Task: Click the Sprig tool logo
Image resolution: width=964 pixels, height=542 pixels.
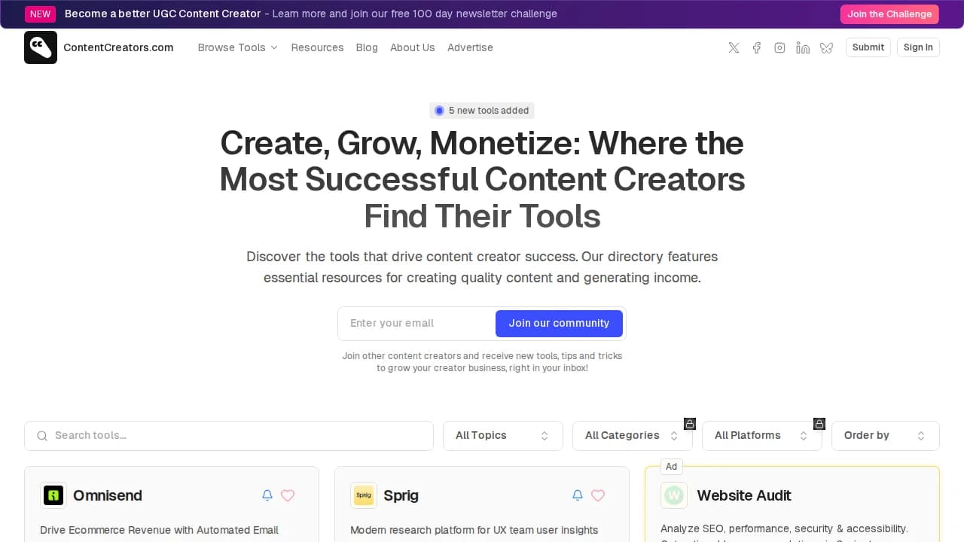Action: pyautogui.click(x=364, y=495)
